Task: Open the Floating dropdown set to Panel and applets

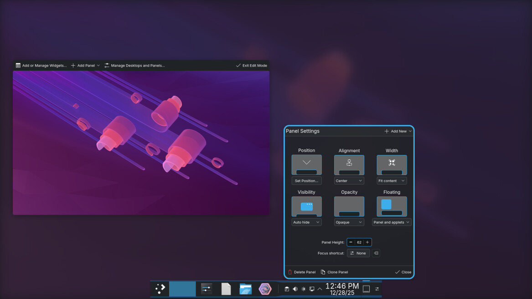Action: click(392, 222)
